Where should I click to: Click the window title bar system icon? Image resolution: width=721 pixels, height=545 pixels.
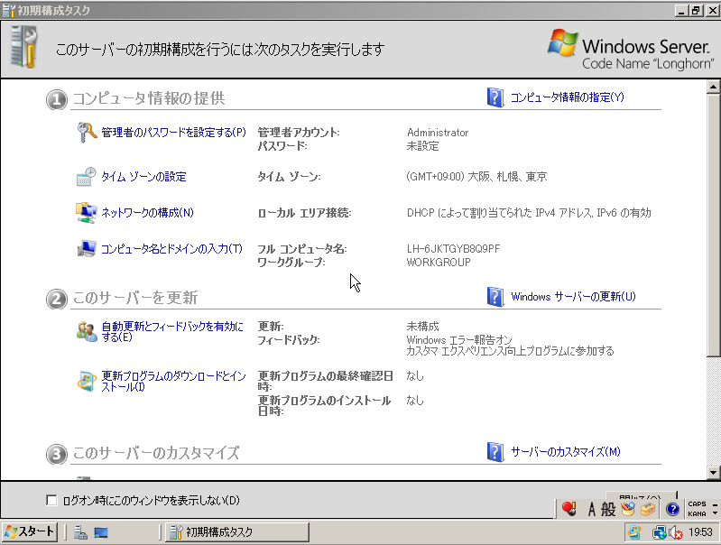click(9, 10)
